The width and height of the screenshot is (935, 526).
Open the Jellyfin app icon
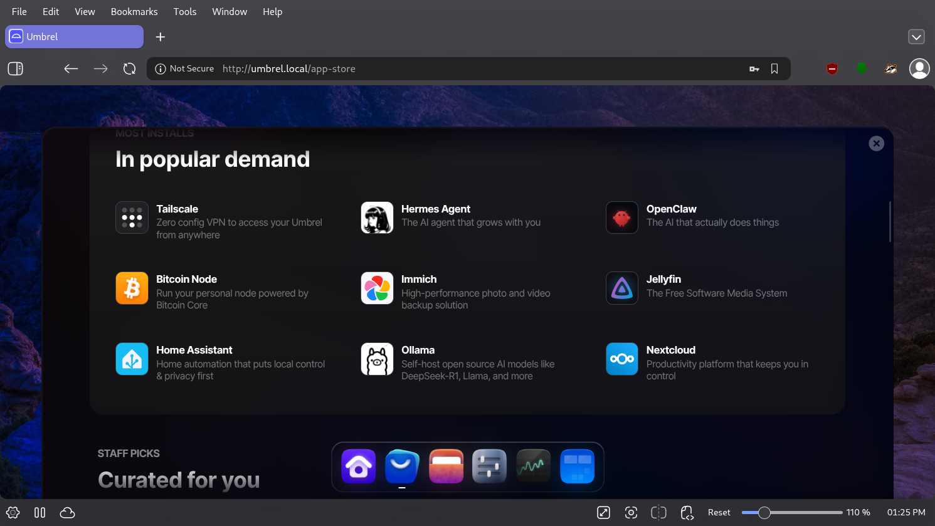pyautogui.click(x=622, y=288)
